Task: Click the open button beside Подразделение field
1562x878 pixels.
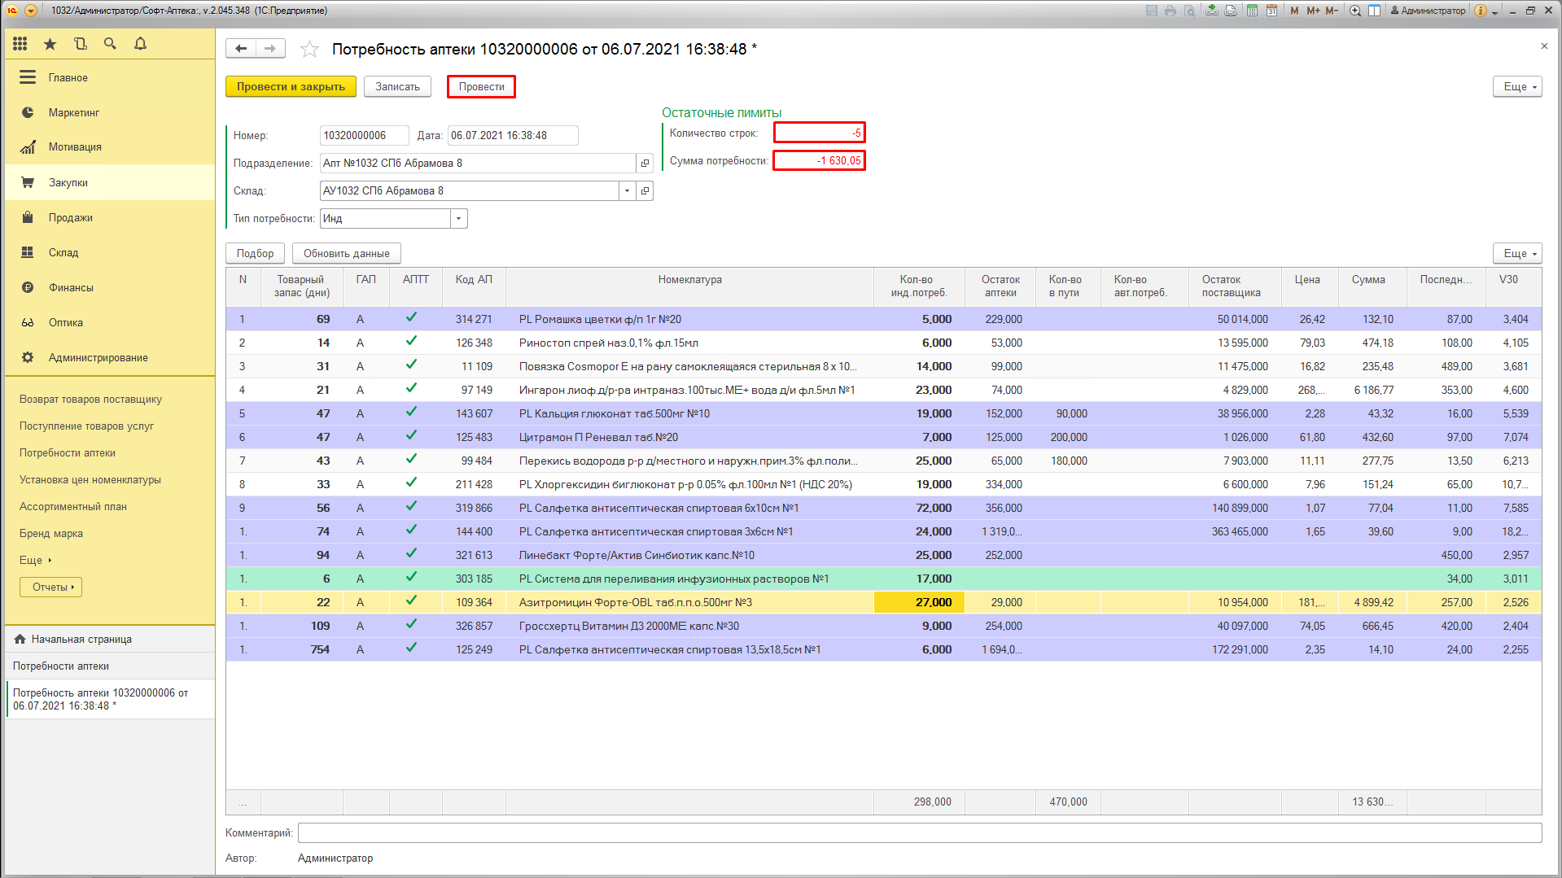Action: click(x=645, y=164)
